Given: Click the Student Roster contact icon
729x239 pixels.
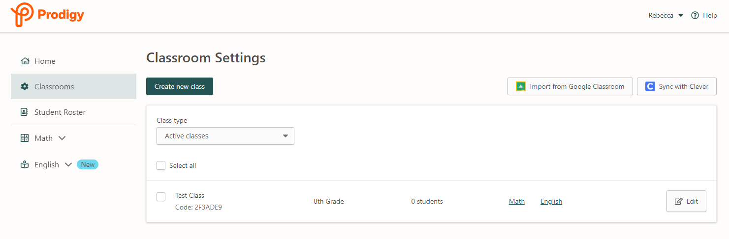Looking at the screenshot, I should [25, 112].
